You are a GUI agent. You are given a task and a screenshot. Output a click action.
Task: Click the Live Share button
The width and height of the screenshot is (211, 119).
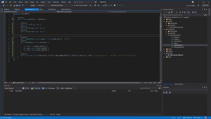pos(191,6)
